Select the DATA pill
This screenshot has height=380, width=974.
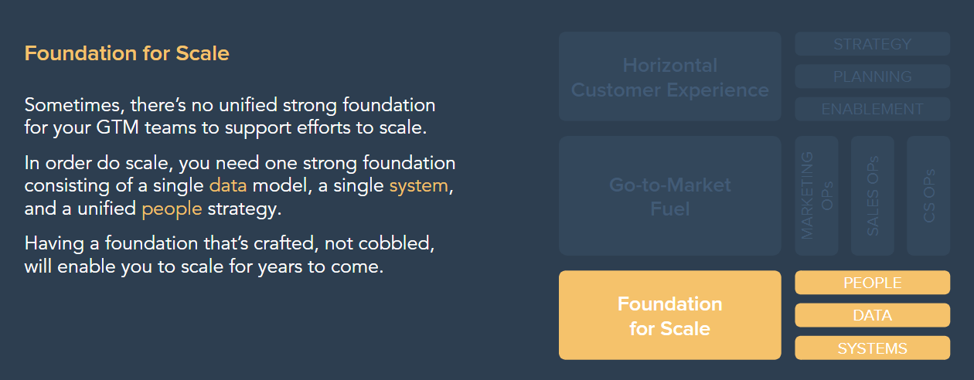tap(872, 315)
